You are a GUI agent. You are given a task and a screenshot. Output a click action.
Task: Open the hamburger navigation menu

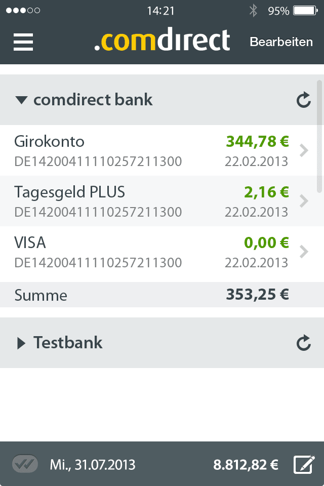point(23,43)
